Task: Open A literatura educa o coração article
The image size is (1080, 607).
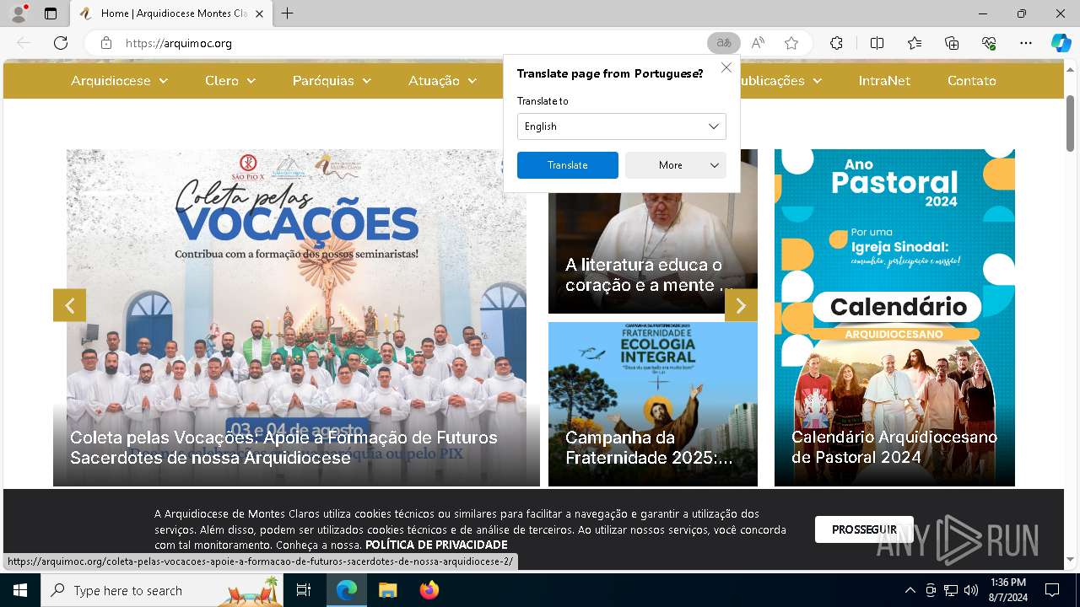Action: 650,275
